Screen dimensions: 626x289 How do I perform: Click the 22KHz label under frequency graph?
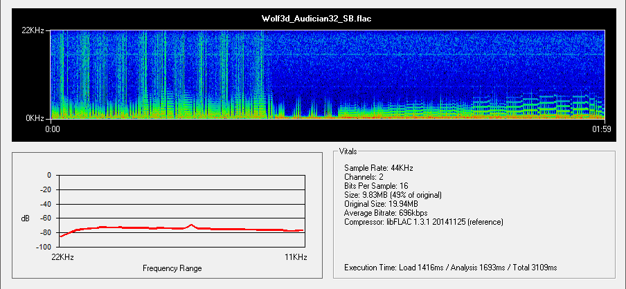tap(62, 257)
